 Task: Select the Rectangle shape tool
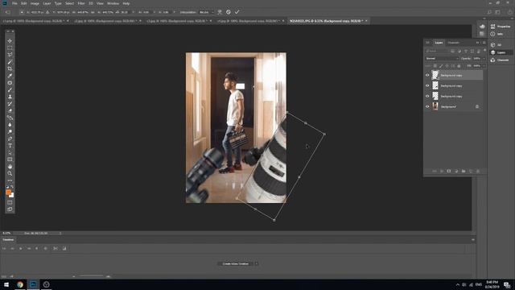10,159
